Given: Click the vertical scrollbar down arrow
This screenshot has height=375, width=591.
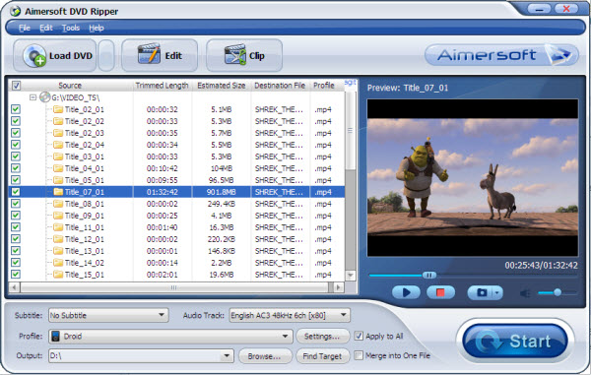Looking at the screenshot, I should tap(350, 276).
